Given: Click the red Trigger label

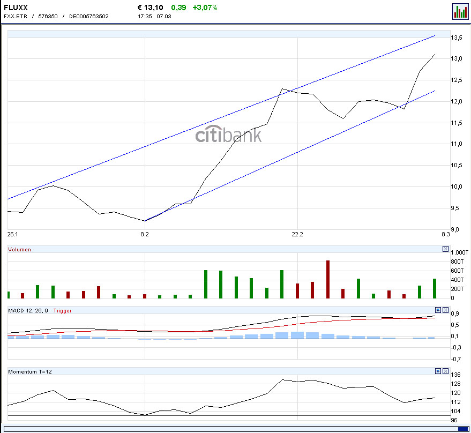Looking at the screenshot, I should coord(63,310).
